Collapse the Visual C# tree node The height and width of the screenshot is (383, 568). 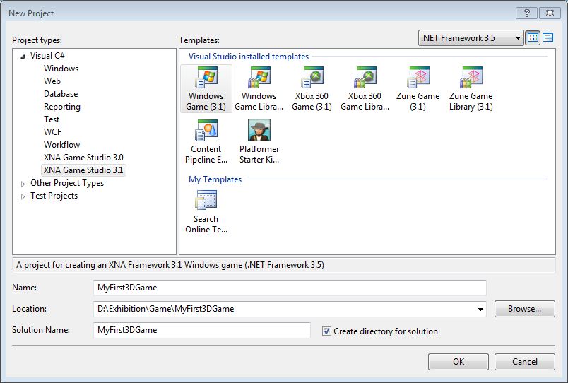[x=23, y=56]
